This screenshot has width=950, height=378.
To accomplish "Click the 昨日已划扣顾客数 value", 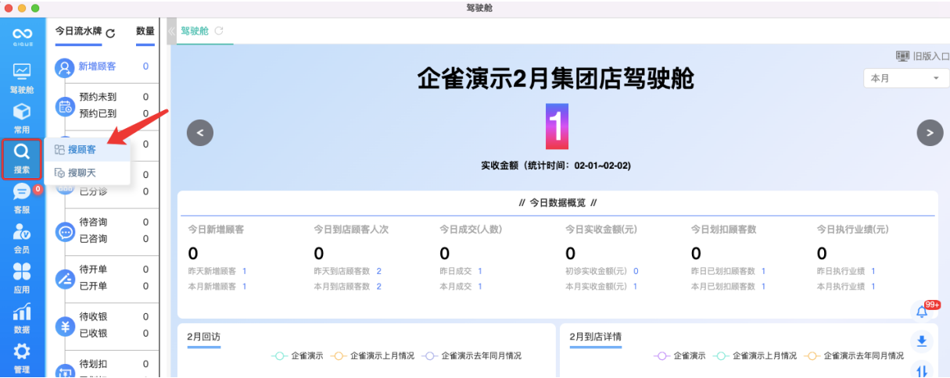I will pos(763,271).
